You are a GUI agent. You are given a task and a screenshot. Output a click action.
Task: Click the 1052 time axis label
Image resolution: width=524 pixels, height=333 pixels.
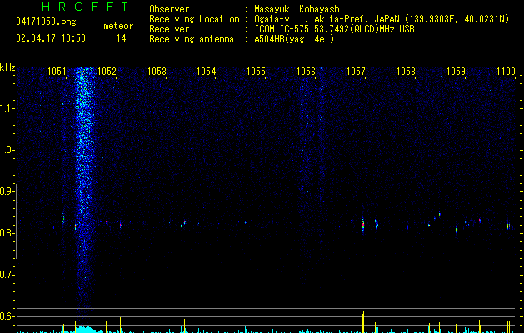(x=107, y=72)
